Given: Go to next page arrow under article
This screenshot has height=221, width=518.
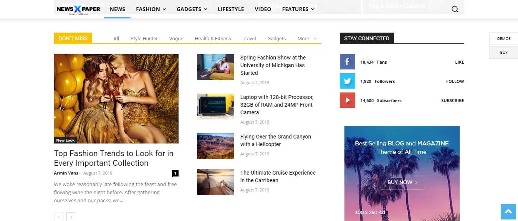Looking at the screenshot, I should coord(71,217).
